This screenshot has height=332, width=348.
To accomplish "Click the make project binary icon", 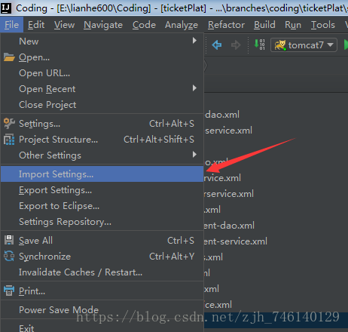I will pyautogui.click(x=260, y=45).
